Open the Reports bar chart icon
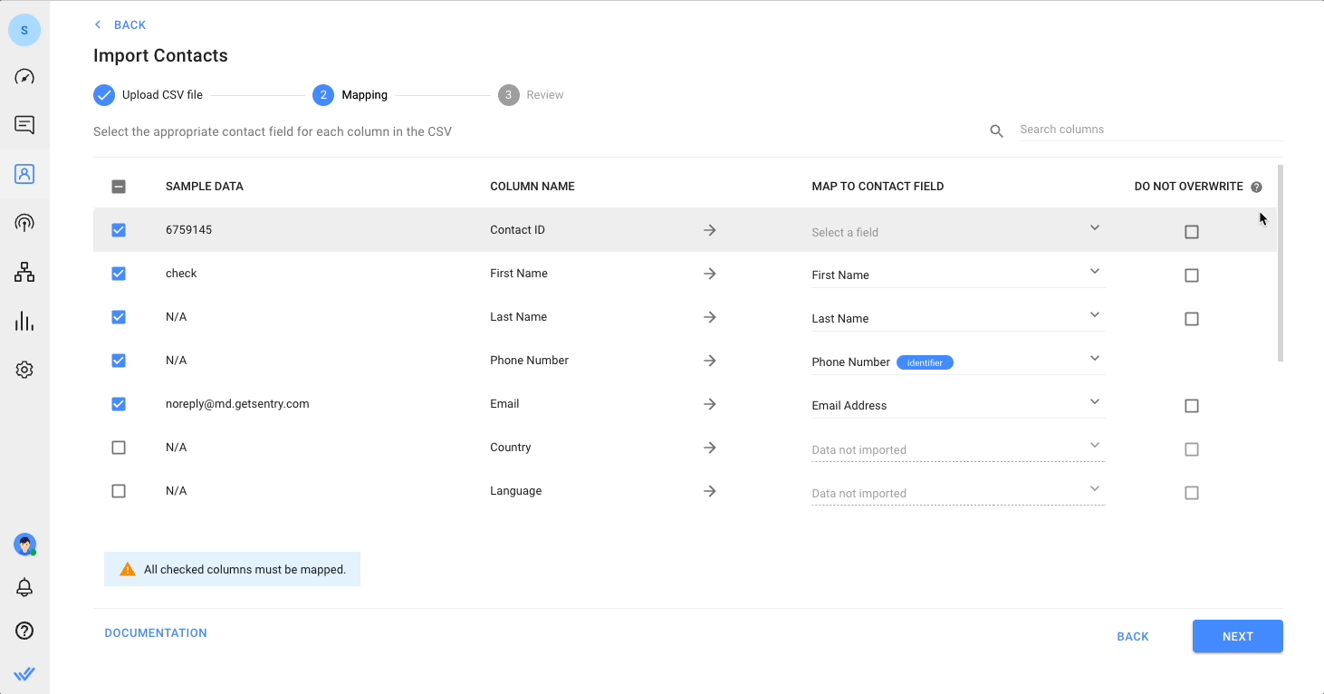The height and width of the screenshot is (694, 1324). point(24,321)
